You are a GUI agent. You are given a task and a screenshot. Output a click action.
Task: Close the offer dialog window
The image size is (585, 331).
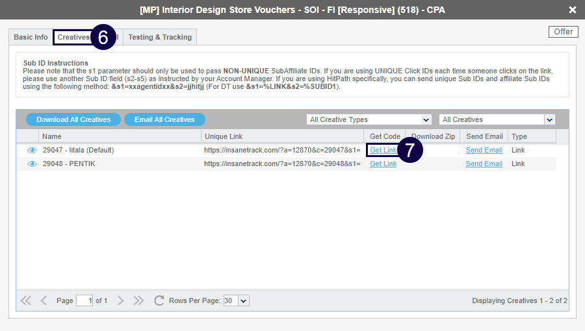point(572,10)
